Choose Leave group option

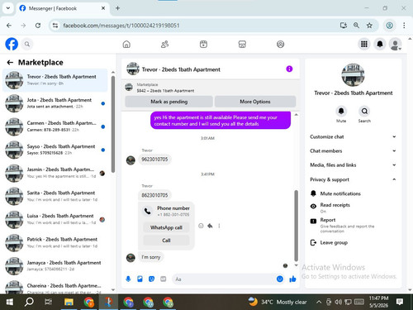click(x=353, y=243)
